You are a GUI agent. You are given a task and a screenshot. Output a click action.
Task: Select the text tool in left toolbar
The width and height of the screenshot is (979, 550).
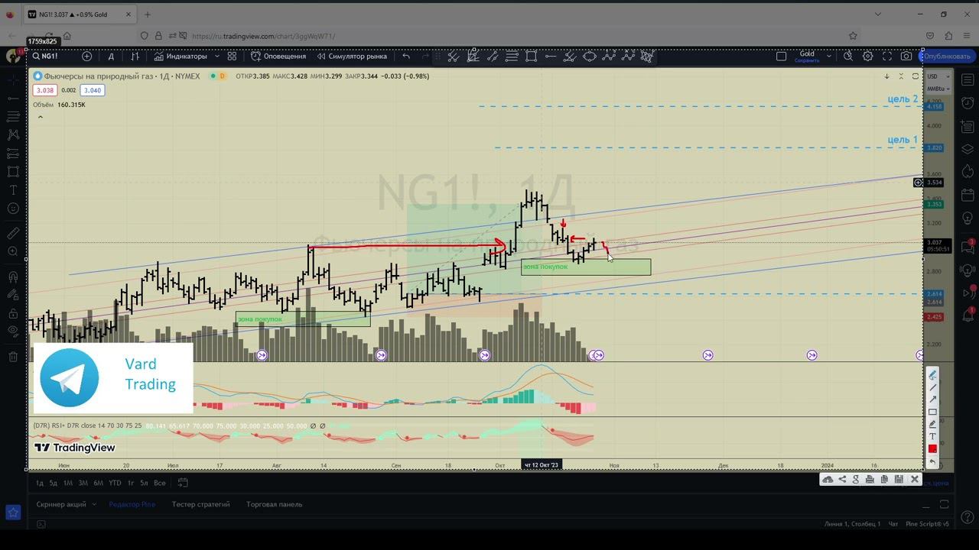13,190
